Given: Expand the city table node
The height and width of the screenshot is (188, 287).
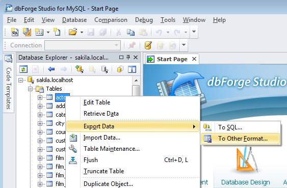Looking at the screenshot, I should tap(40, 123).
